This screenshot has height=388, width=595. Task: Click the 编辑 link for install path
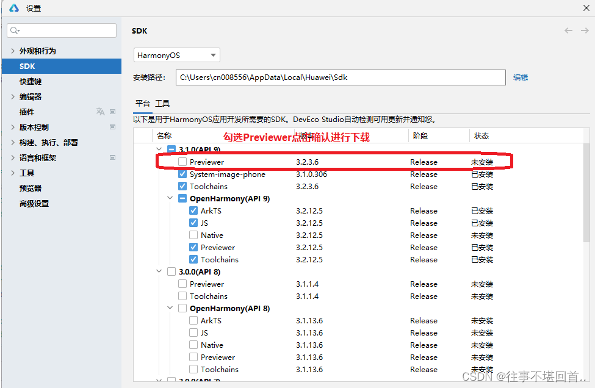(x=521, y=77)
